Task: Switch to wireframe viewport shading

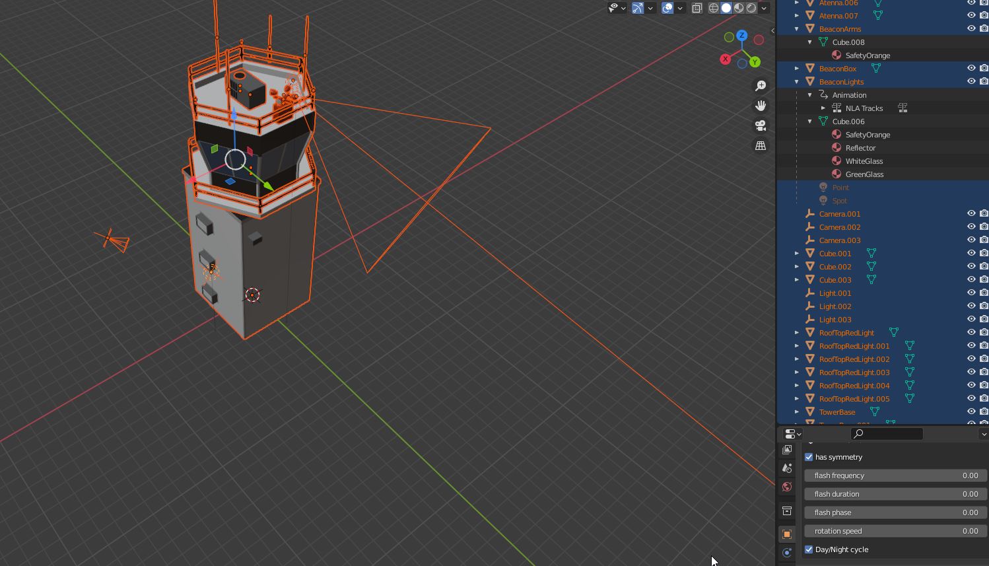Action: click(x=714, y=8)
